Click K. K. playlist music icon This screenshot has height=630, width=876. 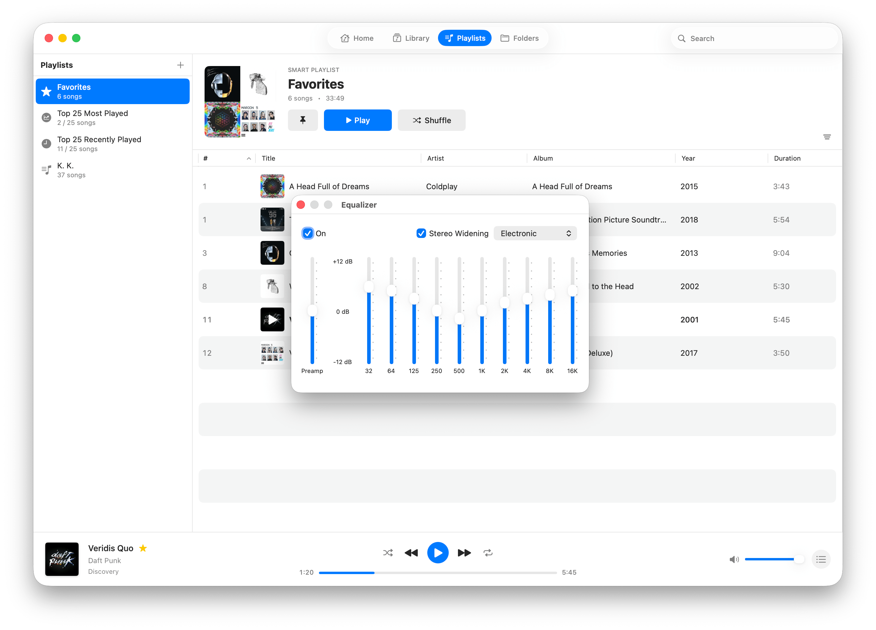(46, 170)
